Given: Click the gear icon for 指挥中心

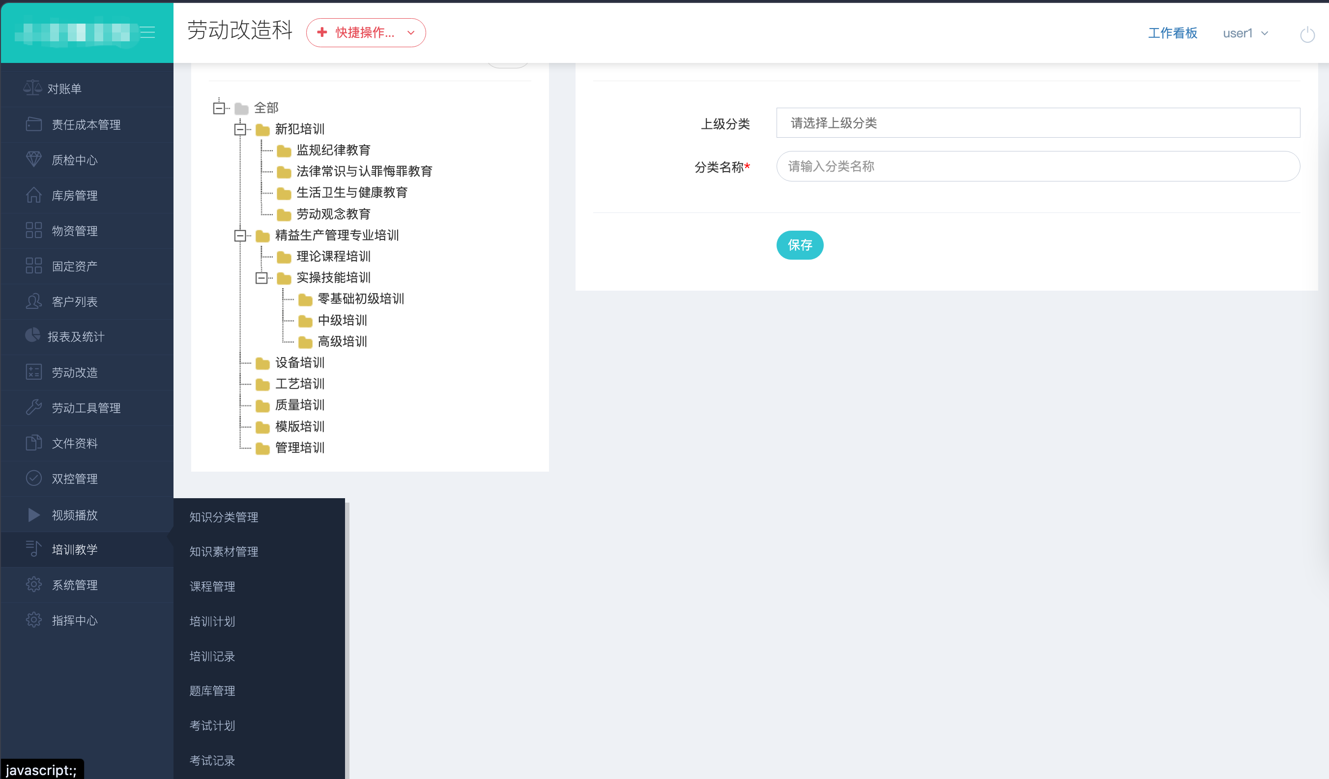Looking at the screenshot, I should 34,620.
